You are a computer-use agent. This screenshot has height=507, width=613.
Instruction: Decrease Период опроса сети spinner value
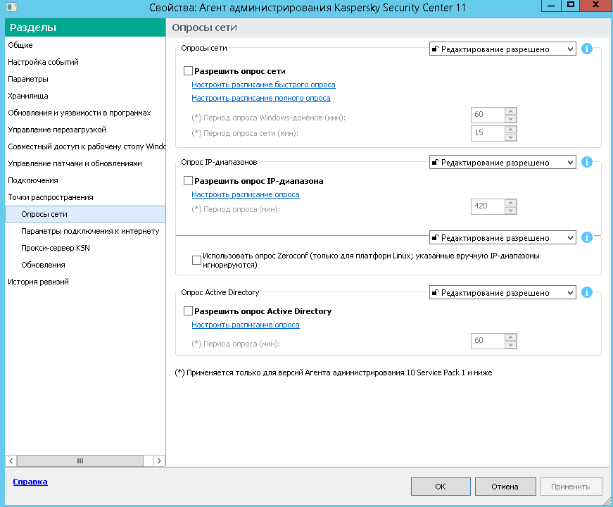point(511,137)
